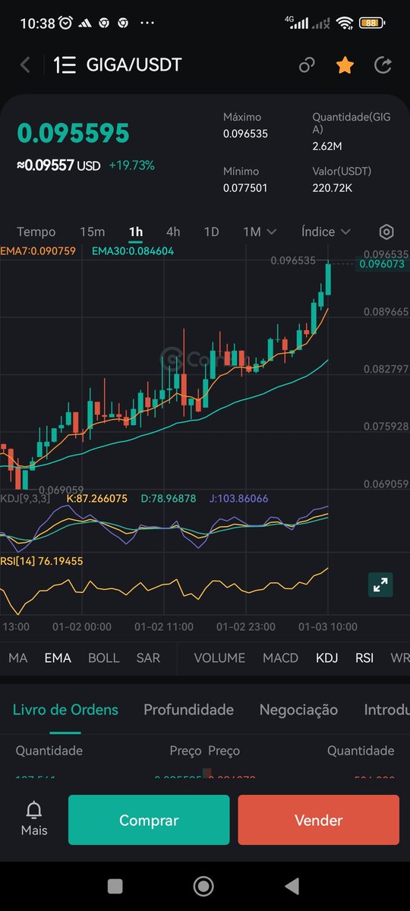Select the Tempo chart mode
This screenshot has height=911, width=410.
[x=36, y=232]
